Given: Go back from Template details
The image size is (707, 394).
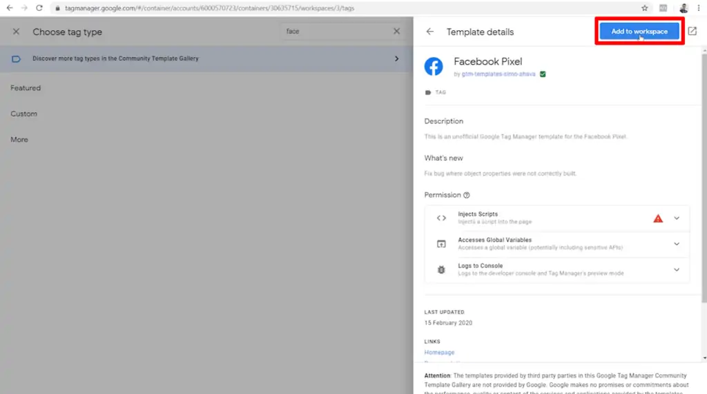Looking at the screenshot, I should point(430,32).
